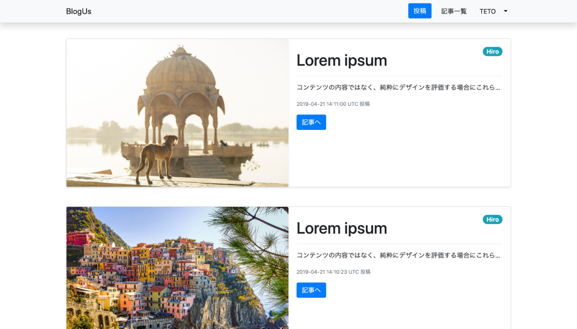Click the second article's Lorem ipsum title
The image size is (577, 329).
[341, 228]
